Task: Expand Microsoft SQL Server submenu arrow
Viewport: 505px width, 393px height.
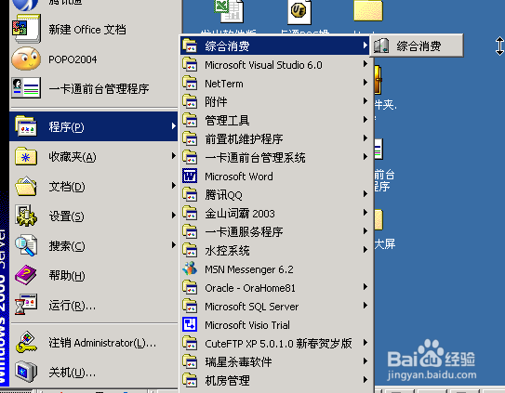Action: [x=365, y=305]
